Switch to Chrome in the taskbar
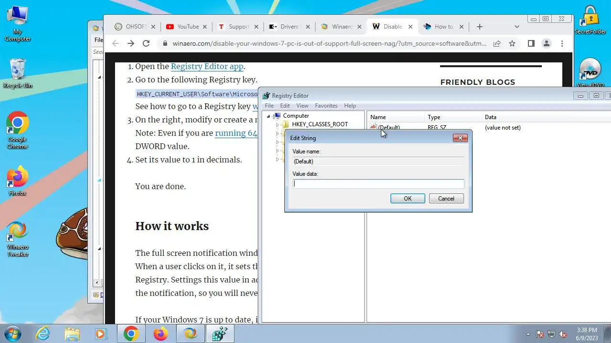 pyautogui.click(x=131, y=334)
